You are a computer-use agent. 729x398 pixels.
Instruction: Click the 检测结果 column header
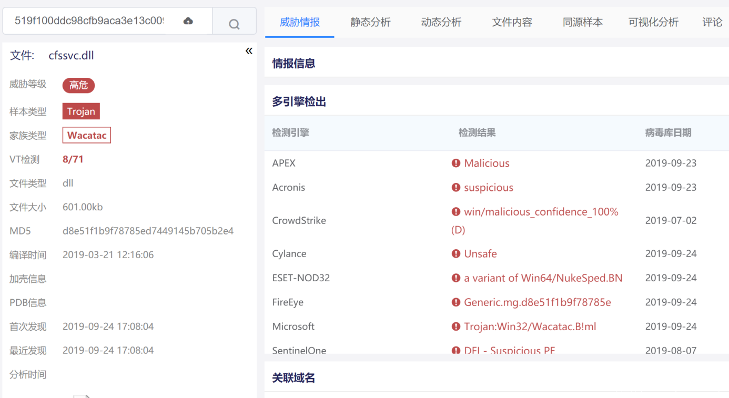477,133
